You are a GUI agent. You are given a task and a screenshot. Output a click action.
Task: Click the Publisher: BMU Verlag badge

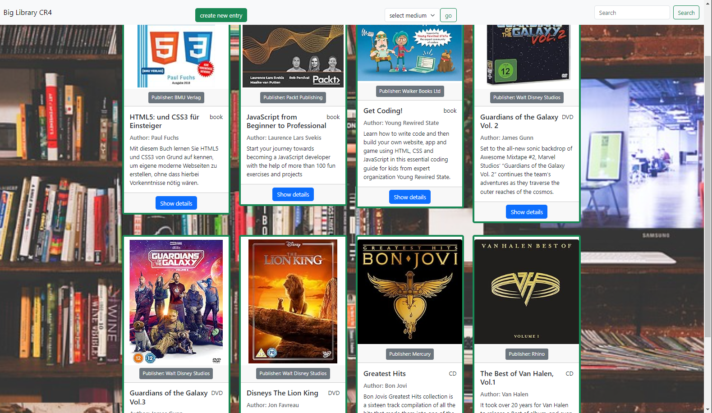(176, 97)
